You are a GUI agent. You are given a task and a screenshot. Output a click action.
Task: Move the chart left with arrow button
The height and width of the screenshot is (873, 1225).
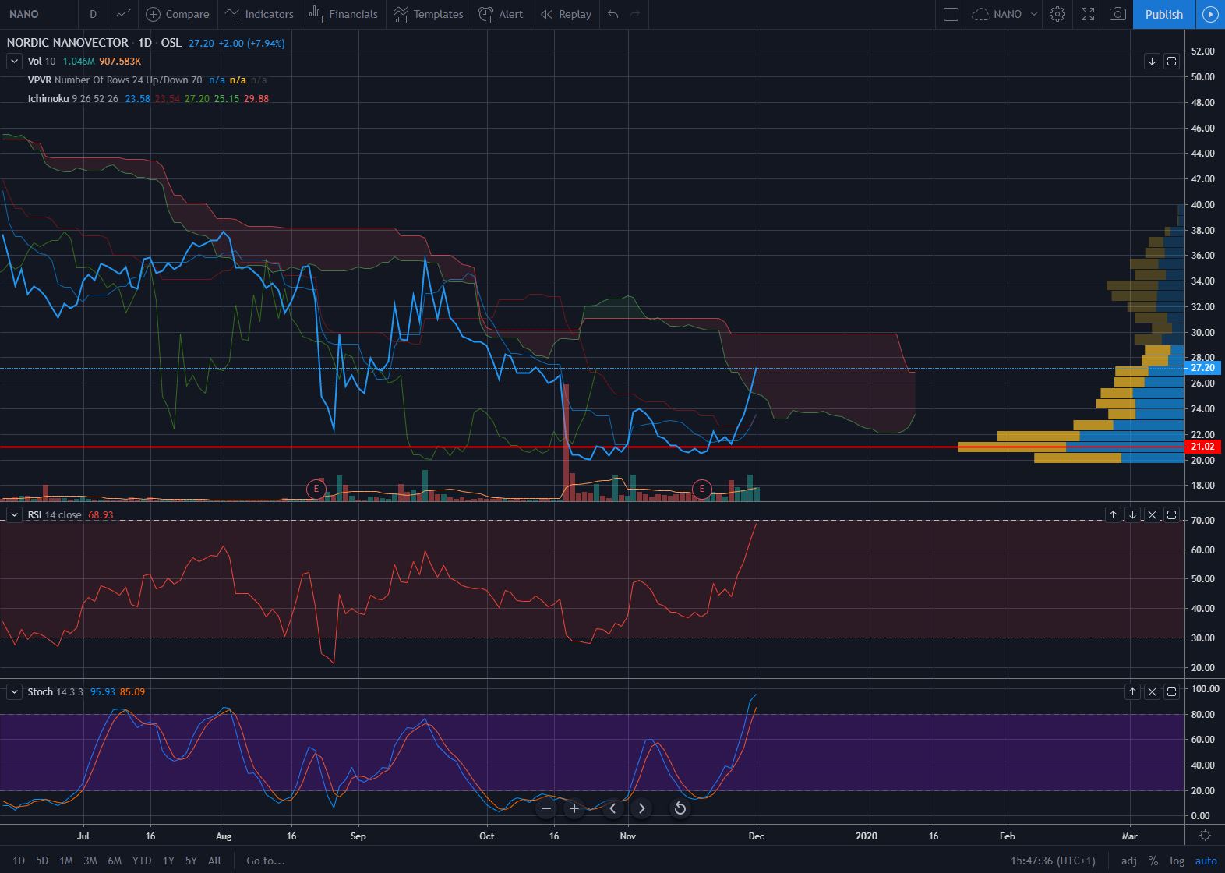click(x=613, y=808)
